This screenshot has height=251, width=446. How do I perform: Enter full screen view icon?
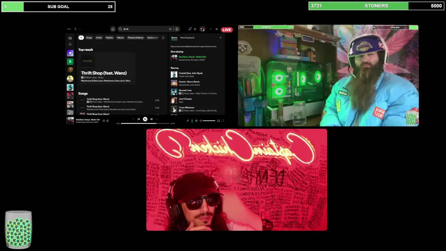[x=223, y=121]
